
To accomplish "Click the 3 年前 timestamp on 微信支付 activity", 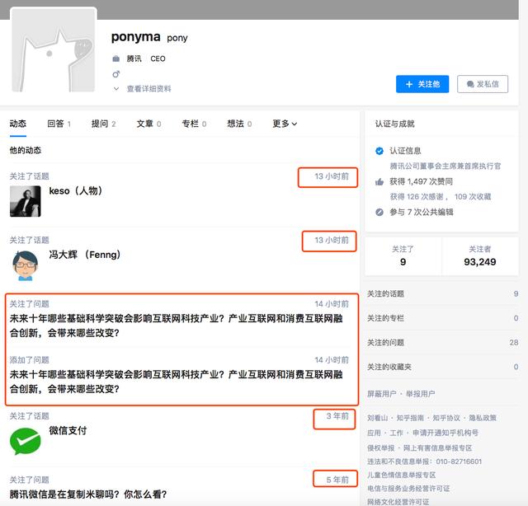I will click(x=337, y=416).
